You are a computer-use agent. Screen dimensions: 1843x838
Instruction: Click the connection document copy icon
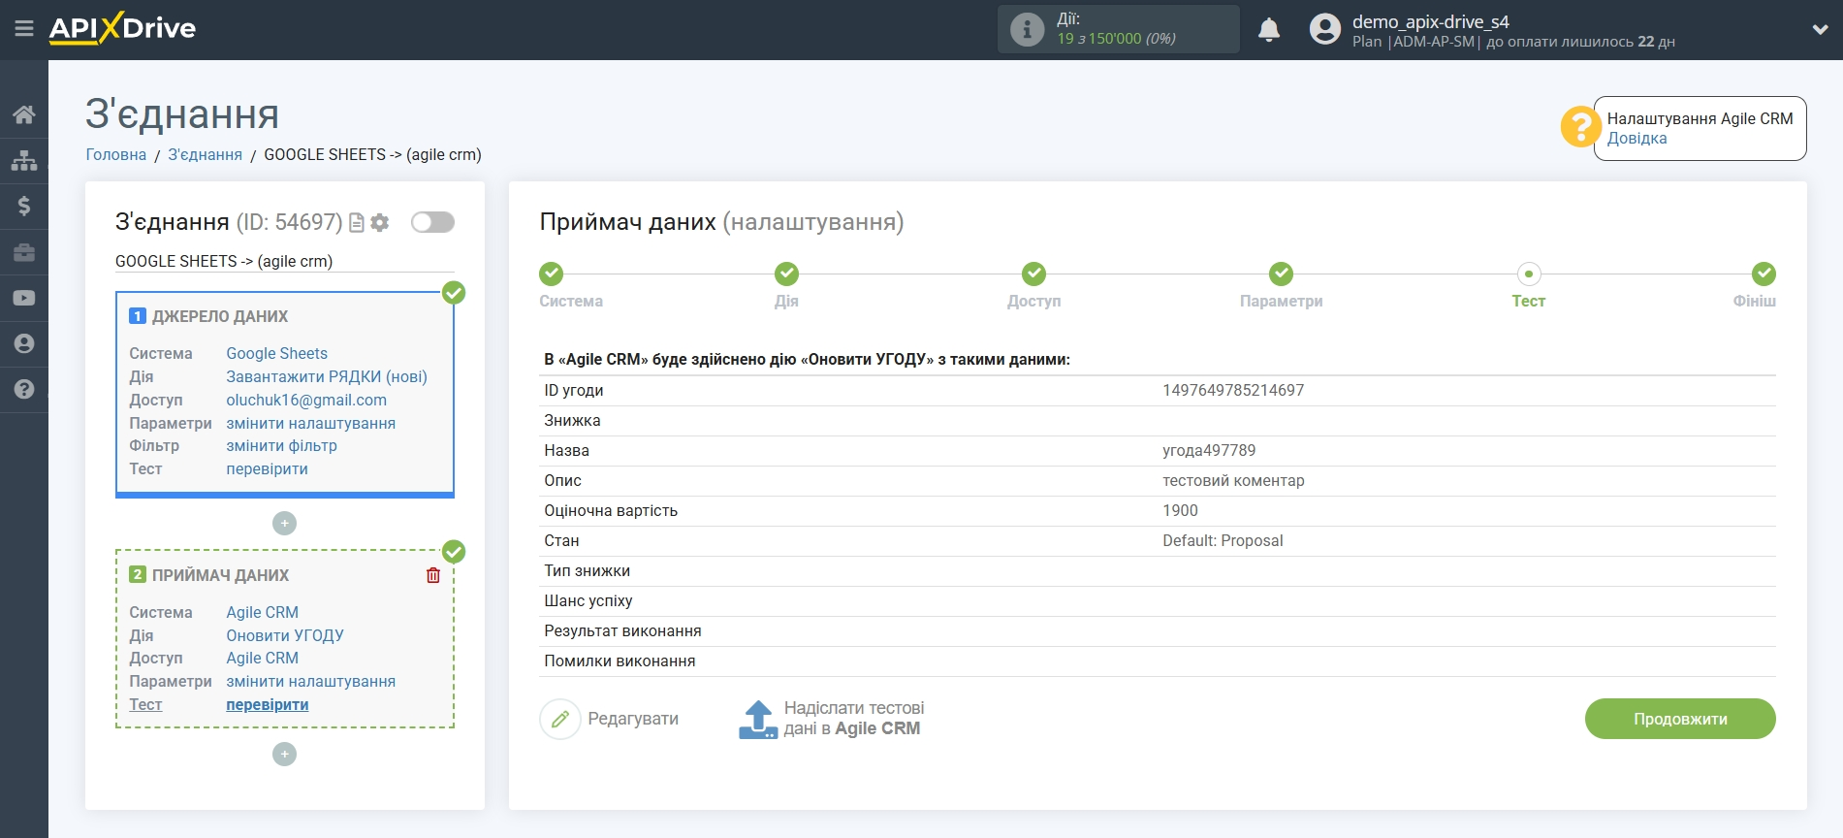pyautogui.click(x=357, y=223)
